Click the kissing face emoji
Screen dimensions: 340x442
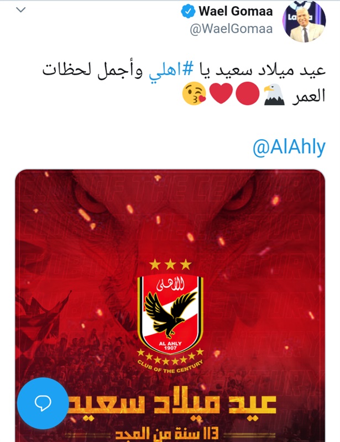click(x=194, y=94)
